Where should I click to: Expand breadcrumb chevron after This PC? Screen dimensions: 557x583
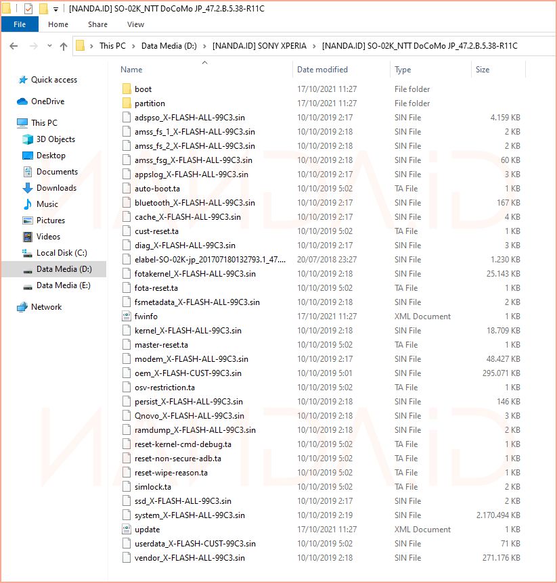point(133,46)
